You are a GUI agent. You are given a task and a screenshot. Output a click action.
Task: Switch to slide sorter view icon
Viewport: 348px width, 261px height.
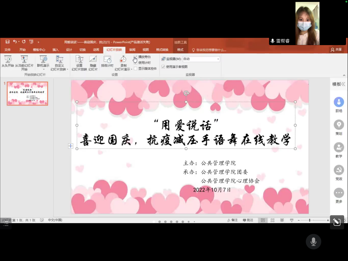(272, 220)
